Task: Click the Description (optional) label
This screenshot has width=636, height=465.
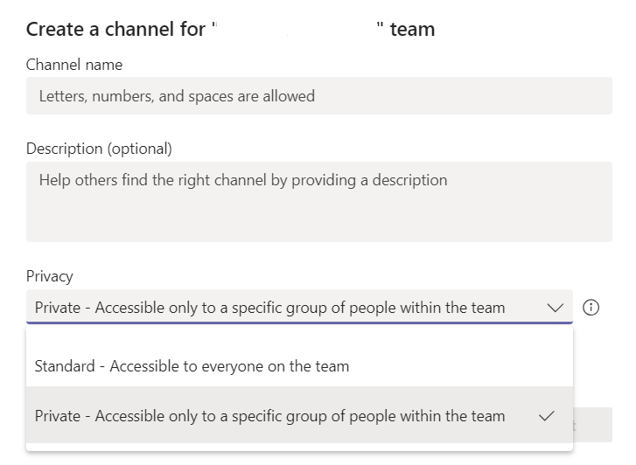Action: point(99,149)
